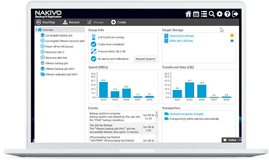Click the completed jobs checkmark icon
The image size is (269, 160).
(94, 45)
